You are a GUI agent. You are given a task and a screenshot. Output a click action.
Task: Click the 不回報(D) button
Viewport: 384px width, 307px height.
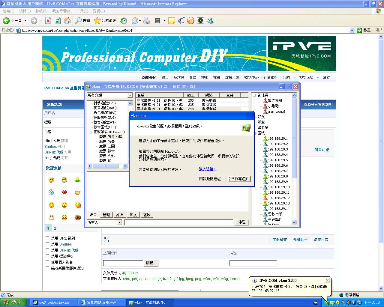coord(239,179)
